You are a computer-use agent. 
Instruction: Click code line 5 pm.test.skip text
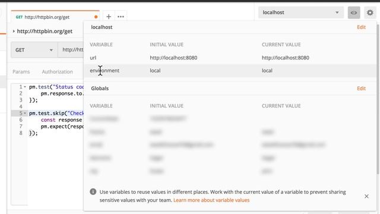(x=56, y=114)
